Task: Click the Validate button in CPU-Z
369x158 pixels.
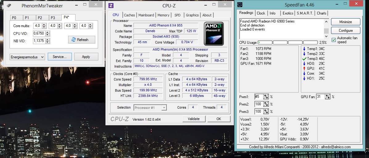Action: pos(194,119)
